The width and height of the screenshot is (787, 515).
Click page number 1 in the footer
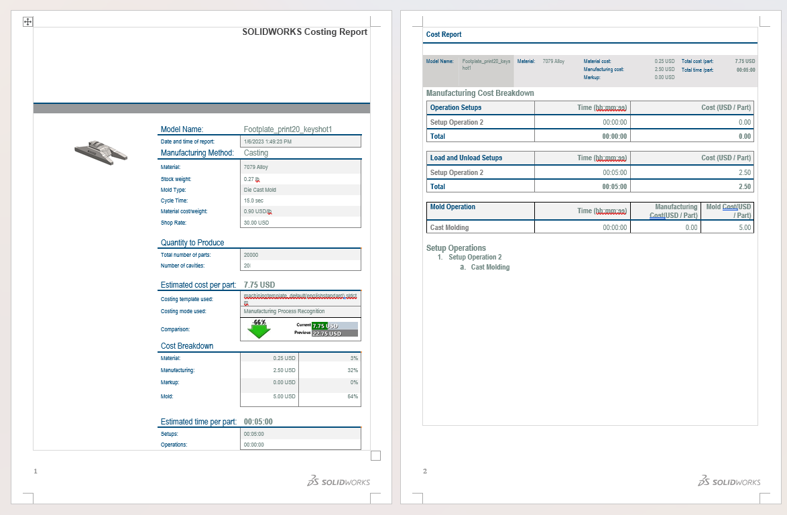[36, 471]
